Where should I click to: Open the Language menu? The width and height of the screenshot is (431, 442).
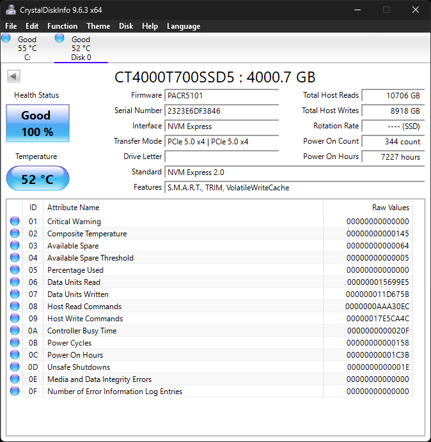click(x=184, y=26)
